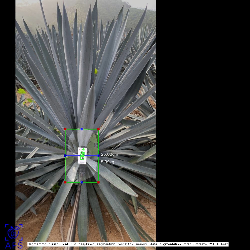Click the 23.08cm width measurement label
The height and width of the screenshot is (250, 250).
click(x=109, y=154)
